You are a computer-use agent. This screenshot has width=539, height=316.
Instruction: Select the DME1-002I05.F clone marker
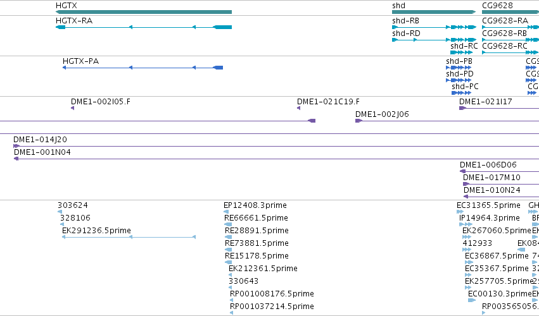pyautogui.click(x=73, y=108)
